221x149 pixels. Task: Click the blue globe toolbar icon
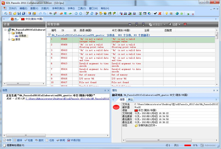pyautogui.click(x=177, y=14)
